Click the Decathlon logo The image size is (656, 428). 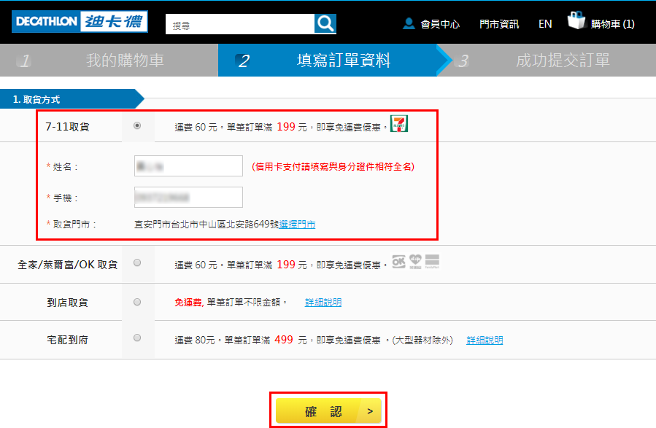80,22
